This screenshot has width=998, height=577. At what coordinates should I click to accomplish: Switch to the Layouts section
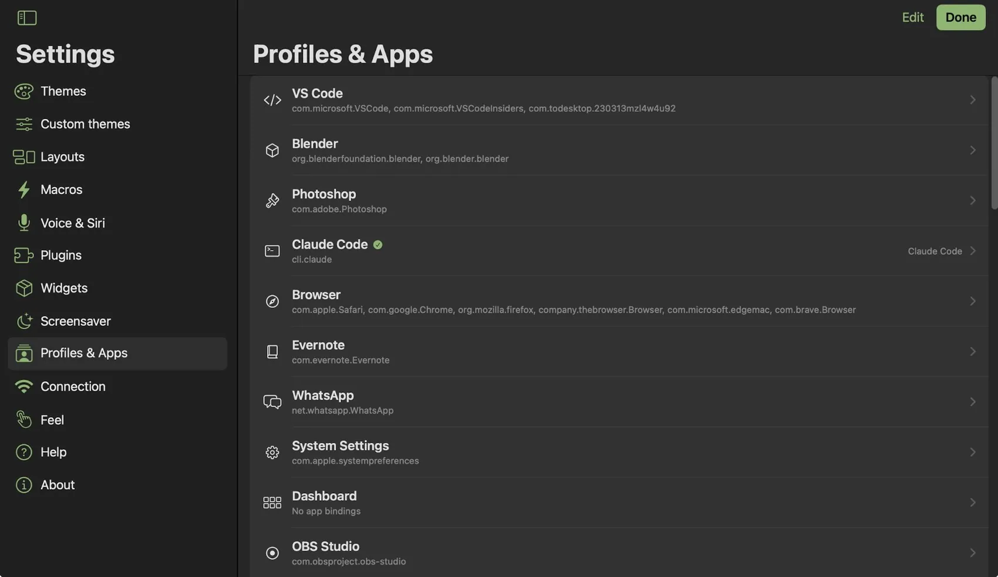tap(117, 157)
